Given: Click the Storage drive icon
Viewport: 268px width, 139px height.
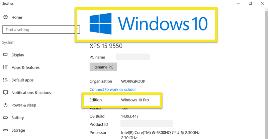Looking at the screenshot, I should pos(5,130).
